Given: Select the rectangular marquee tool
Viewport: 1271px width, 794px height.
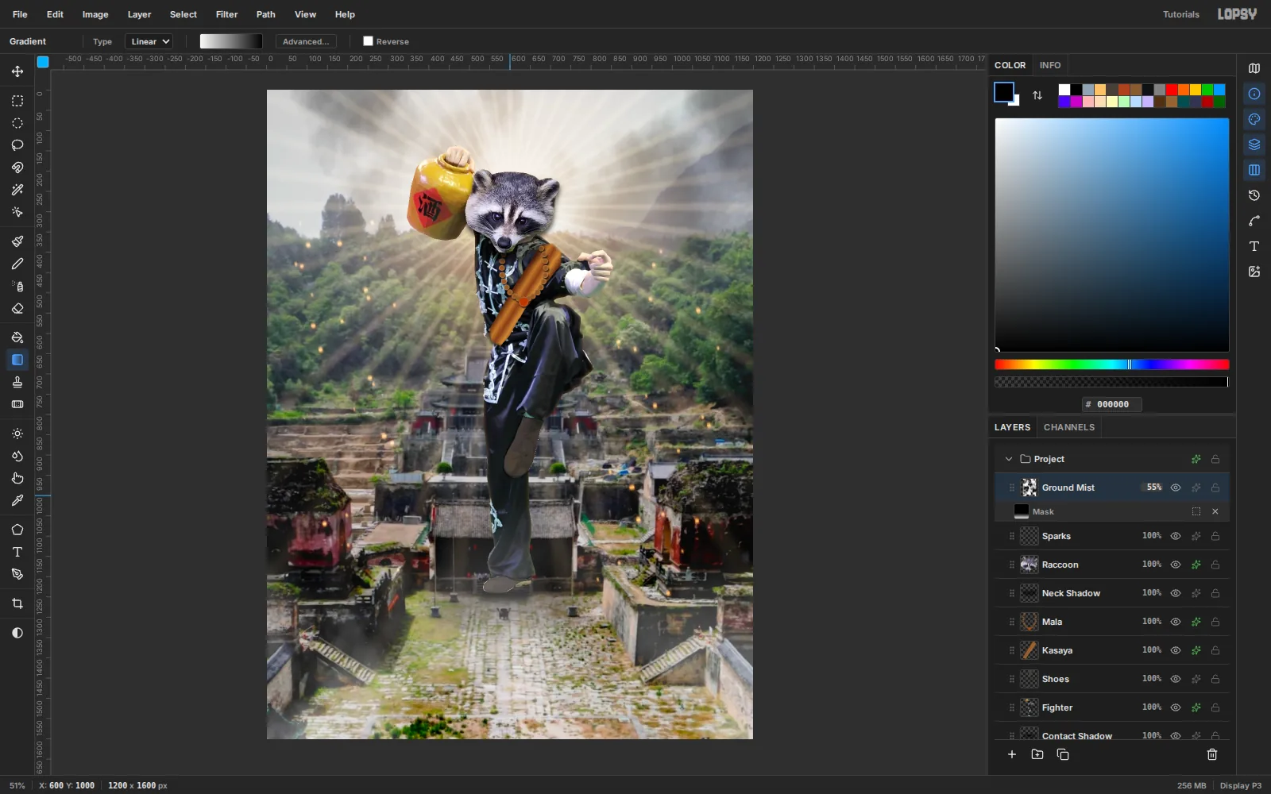Looking at the screenshot, I should coord(17,101).
